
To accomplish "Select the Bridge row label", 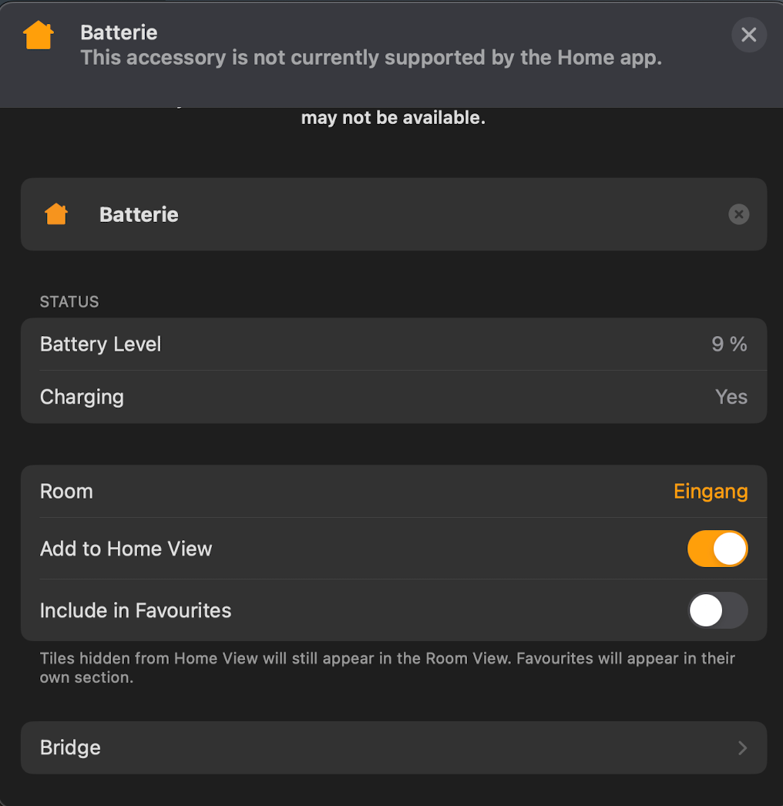I will pyautogui.click(x=70, y=747).
